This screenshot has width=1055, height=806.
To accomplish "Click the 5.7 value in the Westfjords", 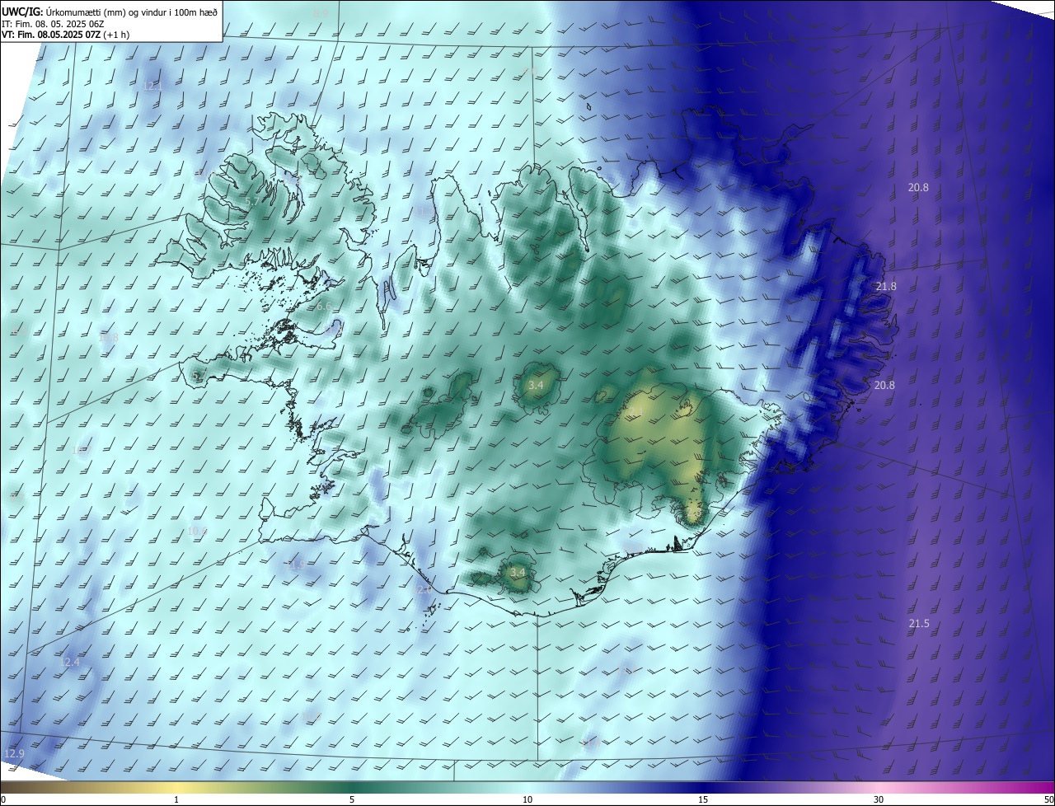I will [253, 201].
